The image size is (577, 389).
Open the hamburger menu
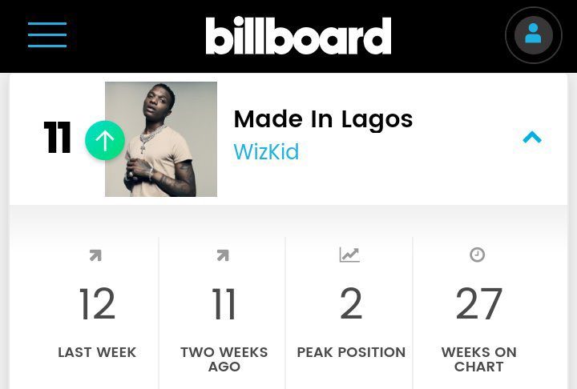pyautogui.click(x=47, y=35)
